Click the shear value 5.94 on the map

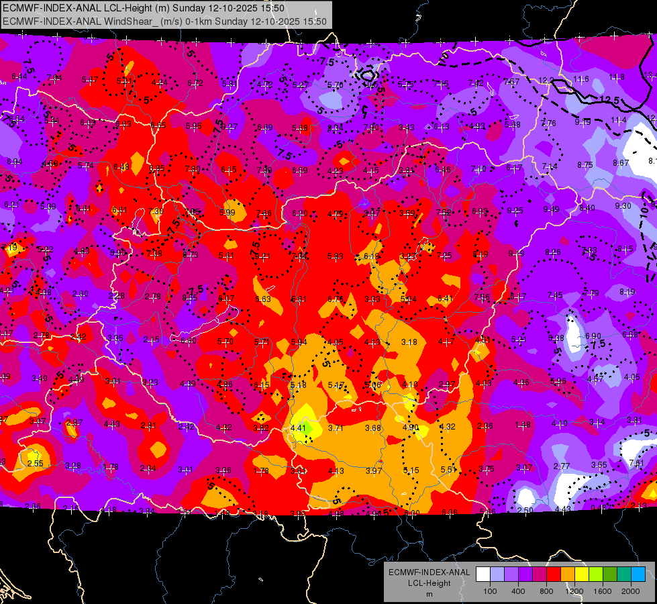click(299, 342)
